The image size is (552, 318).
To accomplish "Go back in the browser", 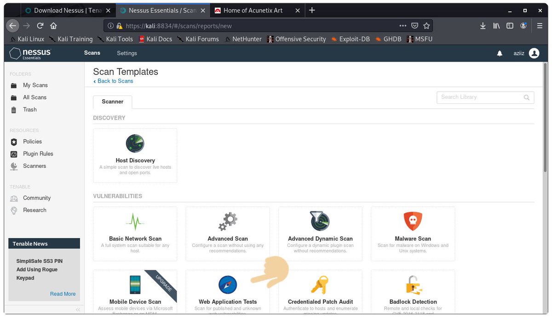I will (13, 26).
